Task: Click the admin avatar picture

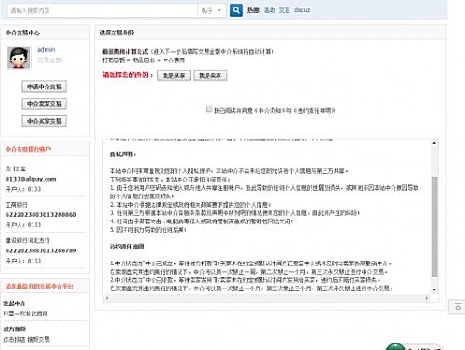Action: coord(19,58)
